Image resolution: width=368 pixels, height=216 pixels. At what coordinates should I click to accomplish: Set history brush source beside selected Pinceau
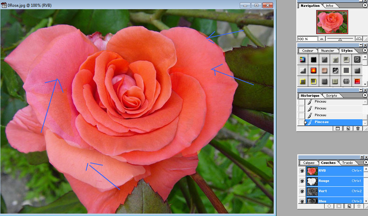coord(301,122)
